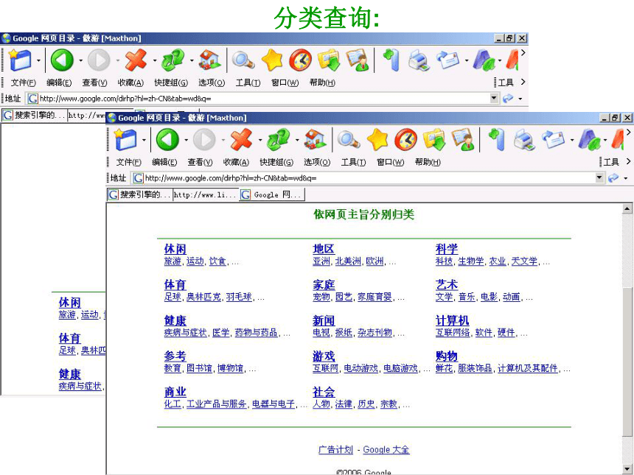Image resolution: width=634 pixels, height=475 pixels.
Task: Click the Back arrow in the front window
Action: tap(167, 140)
